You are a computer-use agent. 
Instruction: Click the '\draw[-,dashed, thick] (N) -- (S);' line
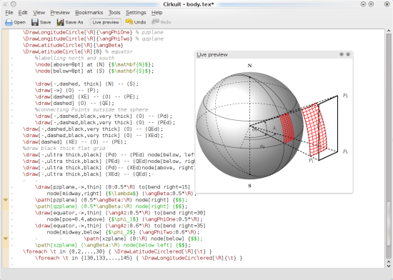click(86, 84)
